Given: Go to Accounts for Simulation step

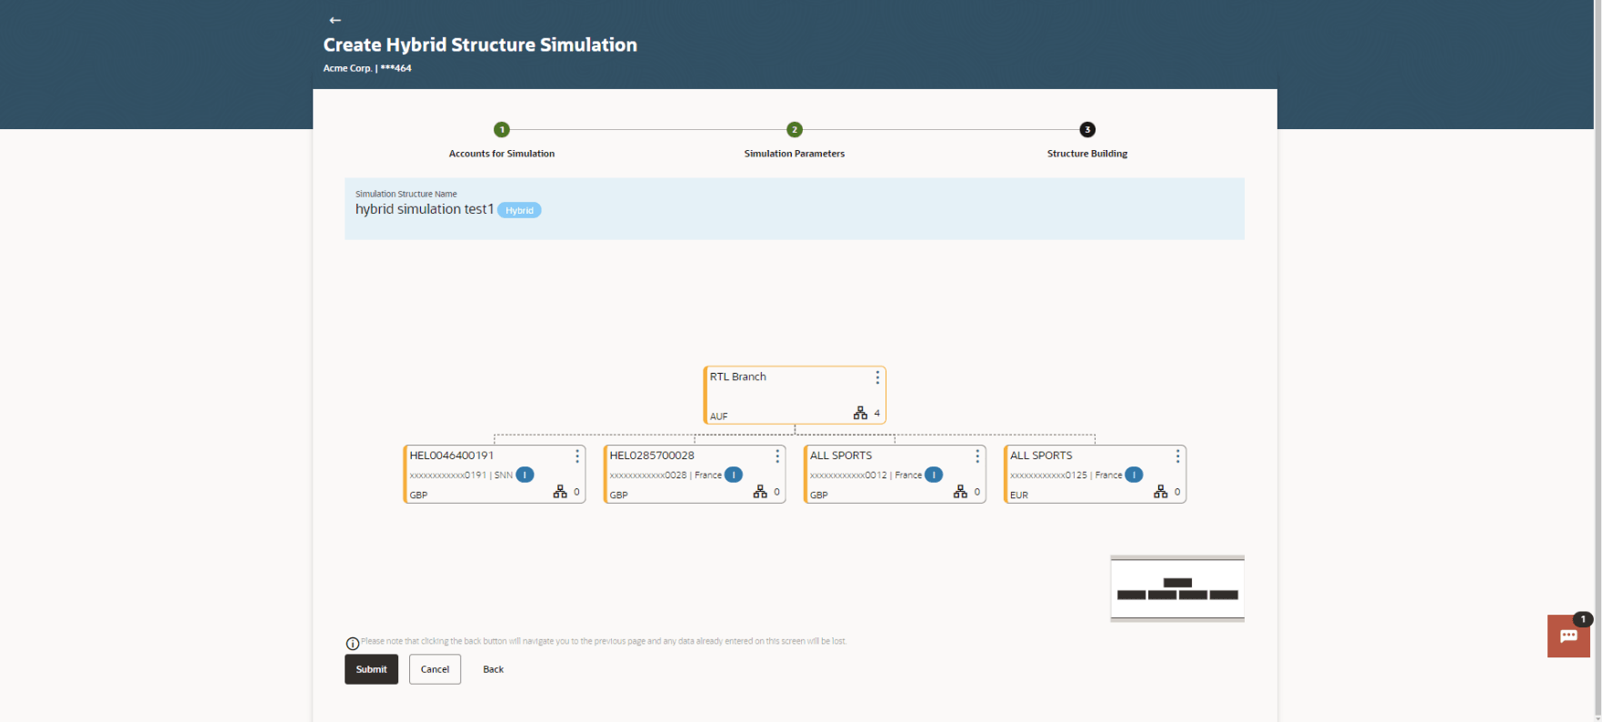Looking at the screenshot, I should click(502, 130).
